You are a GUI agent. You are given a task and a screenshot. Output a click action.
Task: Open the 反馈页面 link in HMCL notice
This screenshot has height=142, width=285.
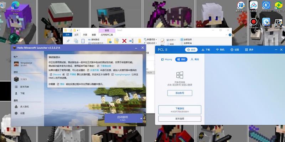tap(94, 70)
